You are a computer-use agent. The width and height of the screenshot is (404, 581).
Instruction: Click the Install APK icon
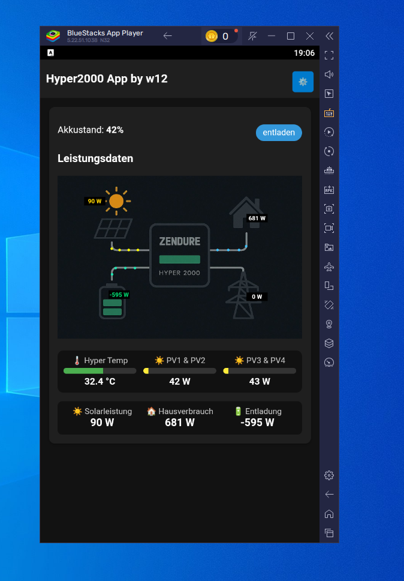(x=328, y=190)
